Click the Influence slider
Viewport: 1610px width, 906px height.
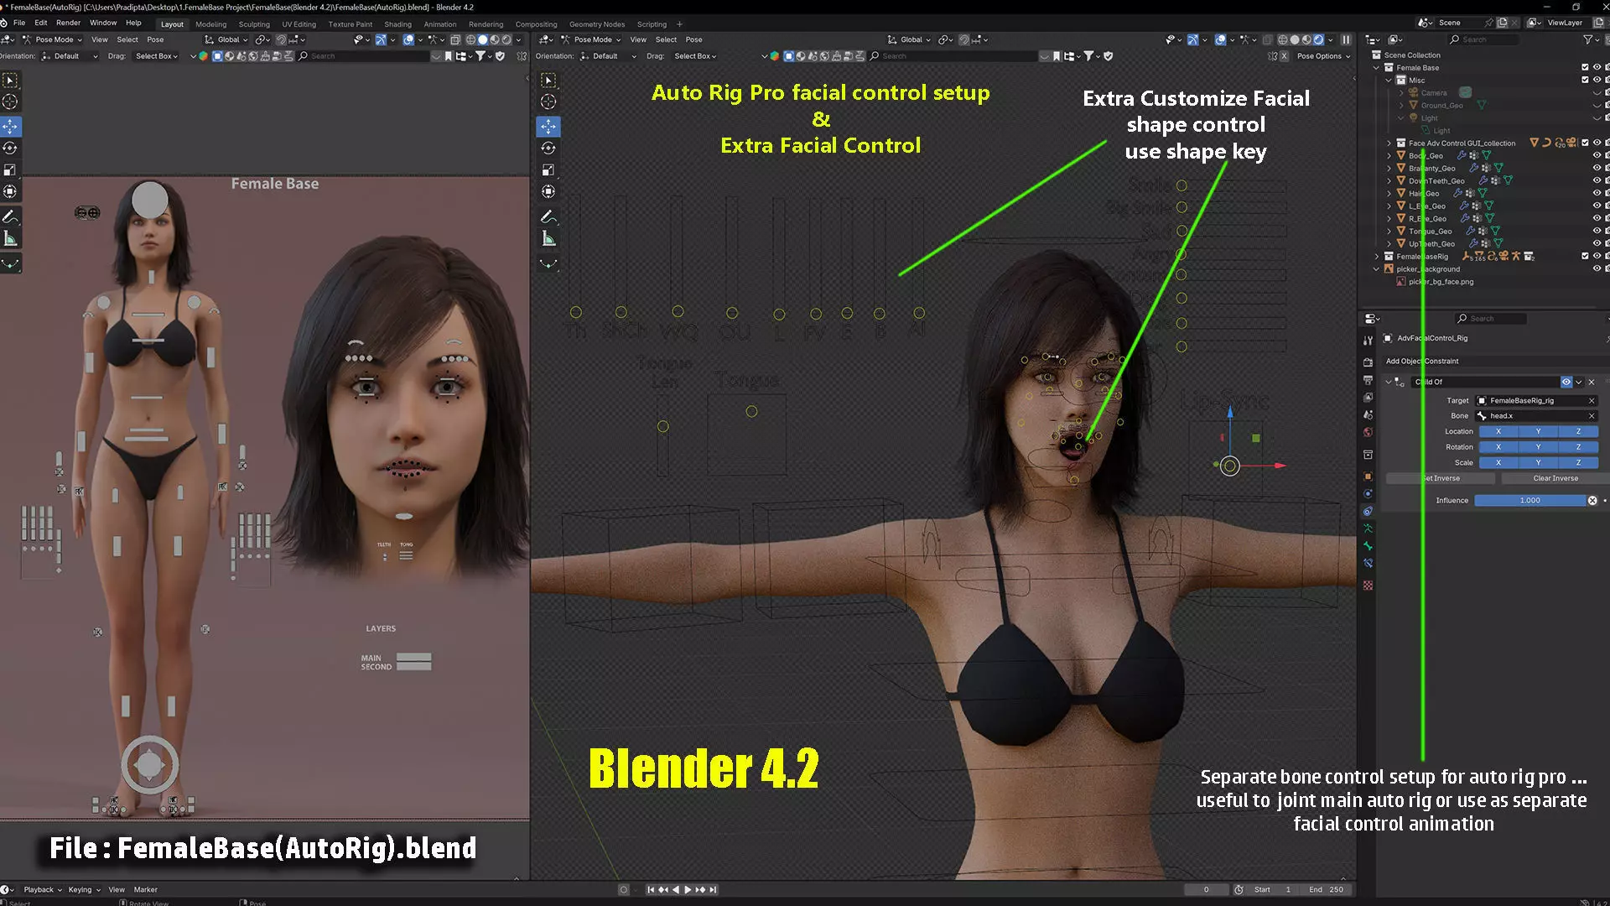tap(1530, 501)
